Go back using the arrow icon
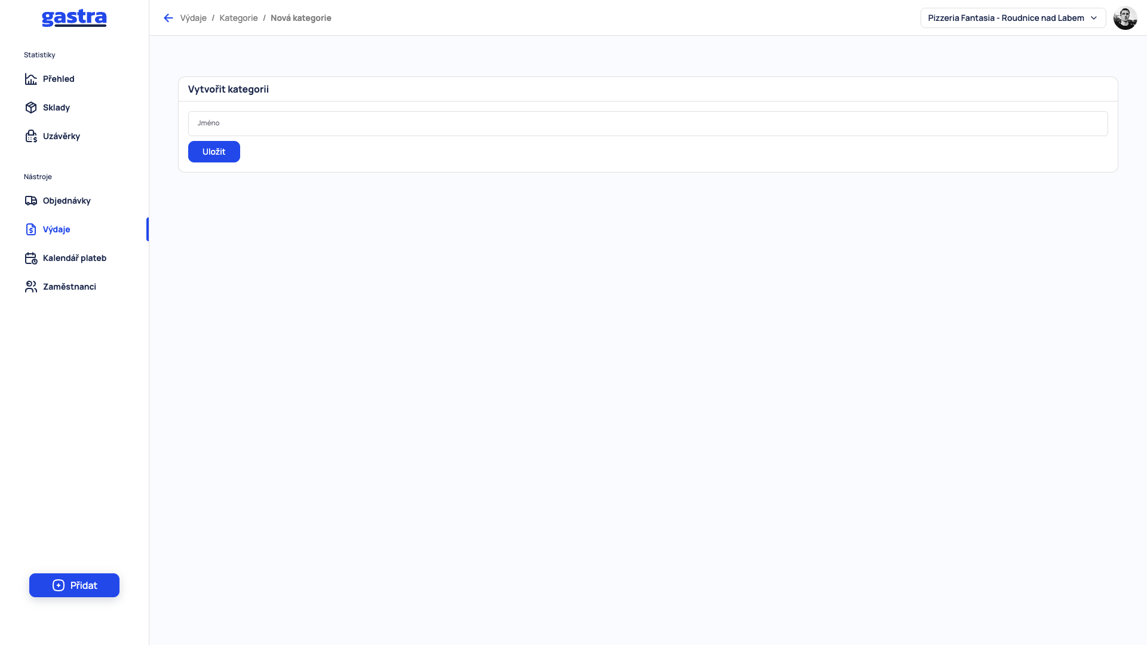 [x=168, y=18]
